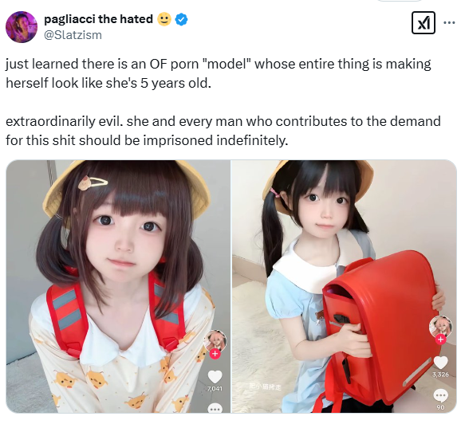Click the blue verified badge
Screen dimensions: 465x424
pyautogui.click(x=181, y=20)
